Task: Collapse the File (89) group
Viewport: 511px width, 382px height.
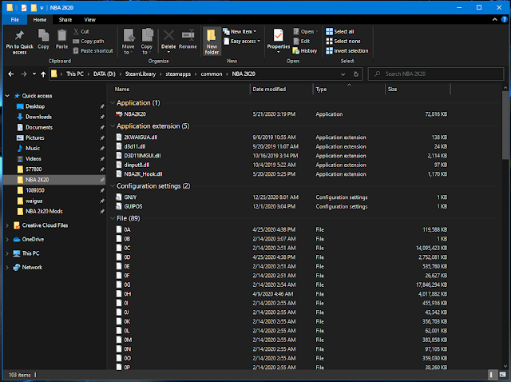Action: [113, 218]
